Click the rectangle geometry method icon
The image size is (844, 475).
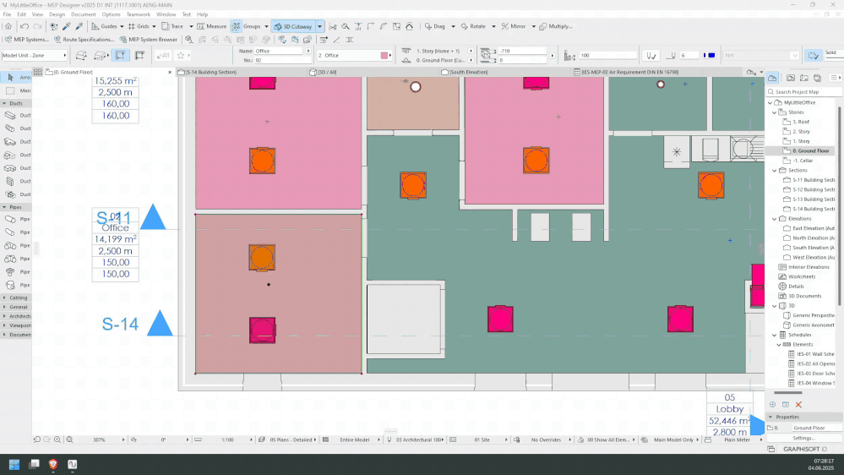120,55
